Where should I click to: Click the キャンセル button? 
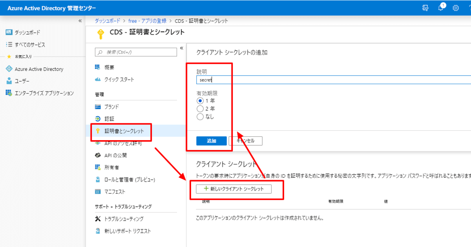245,141
